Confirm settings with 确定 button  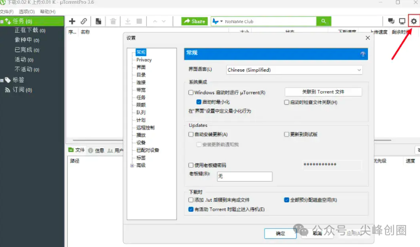pyautogui.click(x=280, y=234)
